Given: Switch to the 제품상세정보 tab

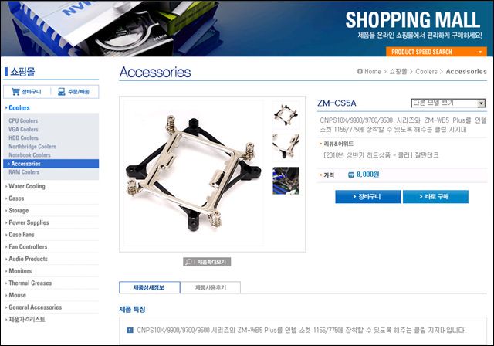Looking at the screenshot, I should pos(149,287).
